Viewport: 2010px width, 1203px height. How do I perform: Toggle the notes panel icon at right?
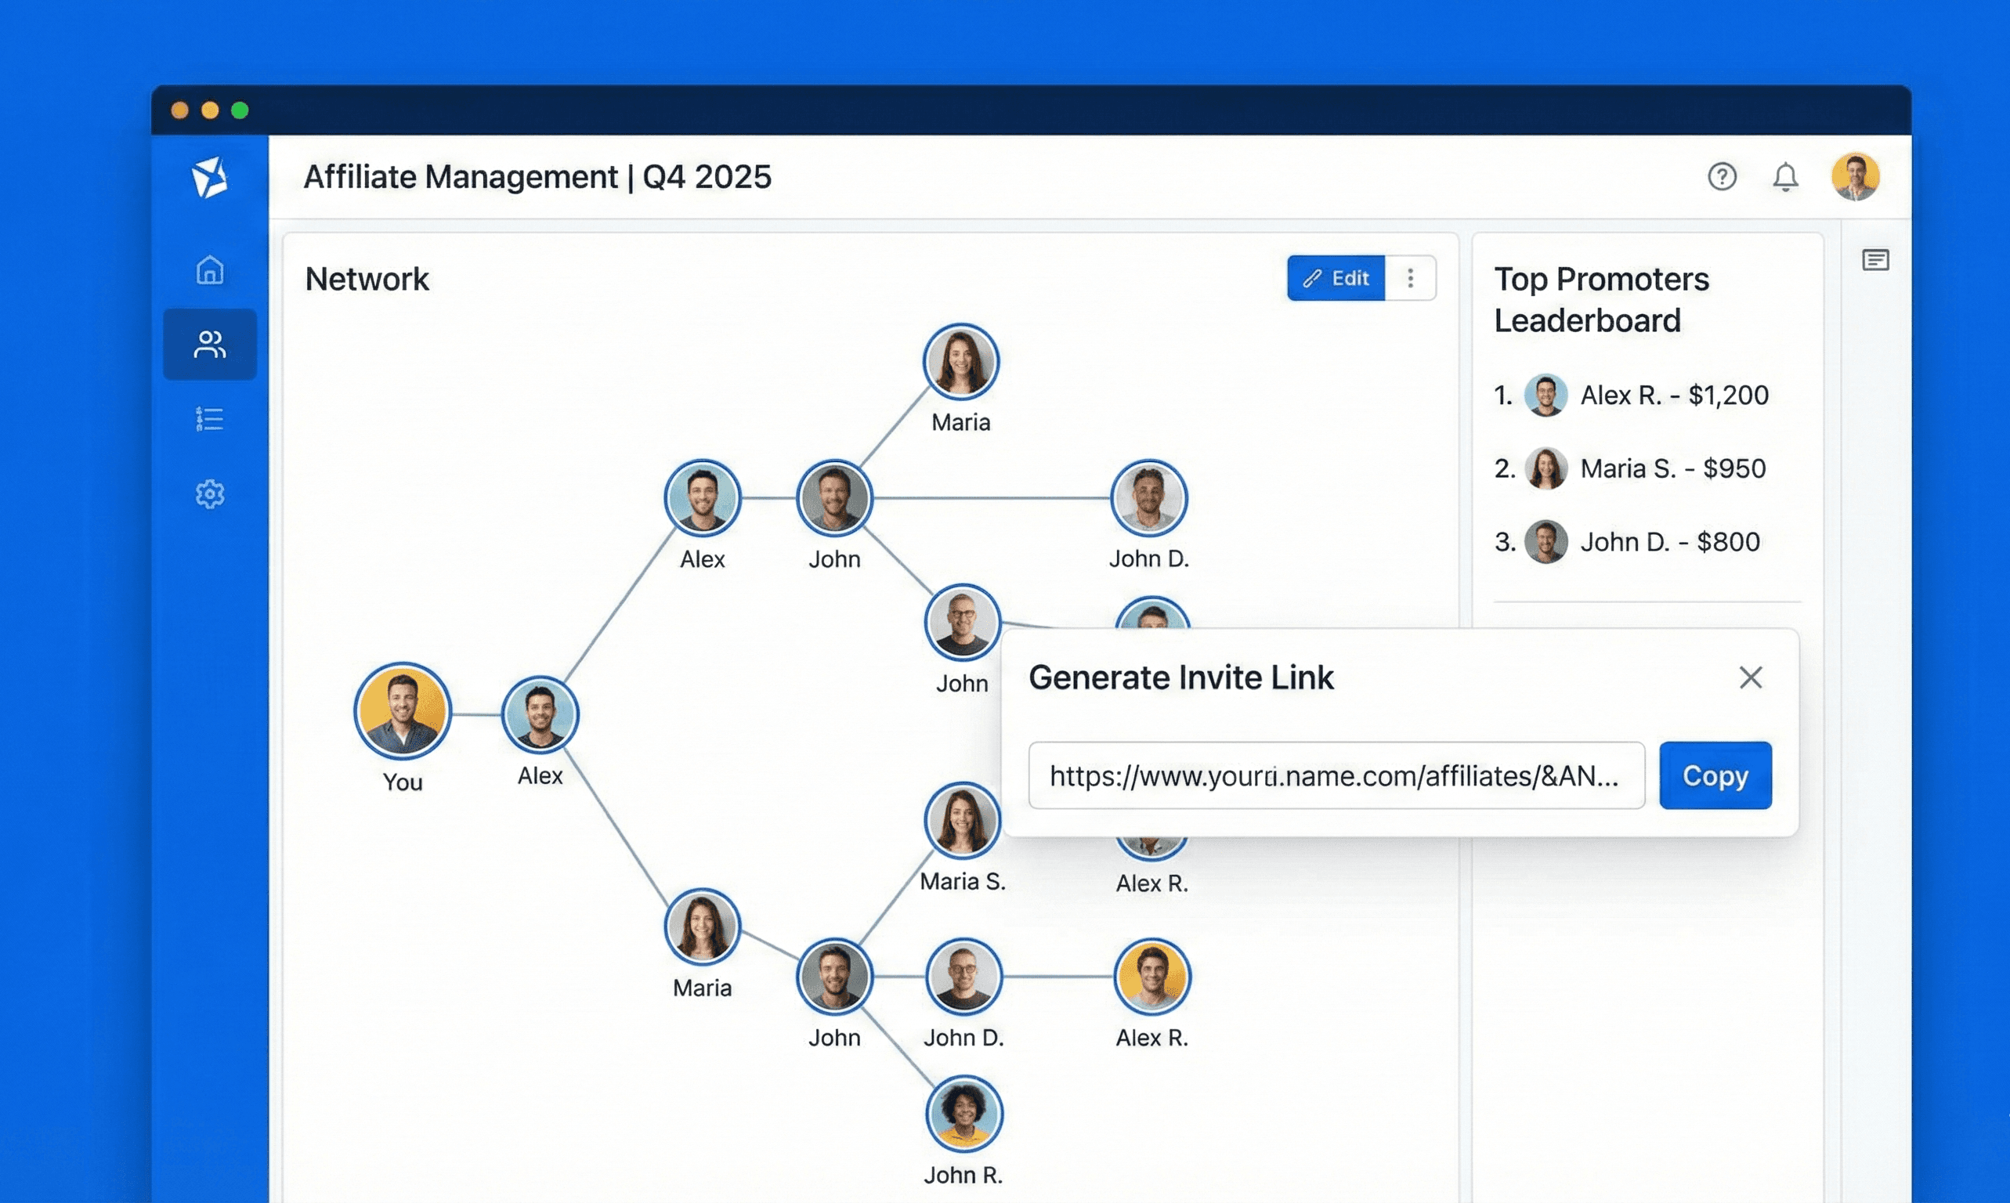1874,260
